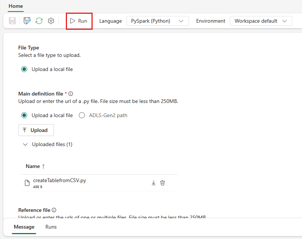
Task: Open the Workspace default environment dropdown
Action: 261,21
